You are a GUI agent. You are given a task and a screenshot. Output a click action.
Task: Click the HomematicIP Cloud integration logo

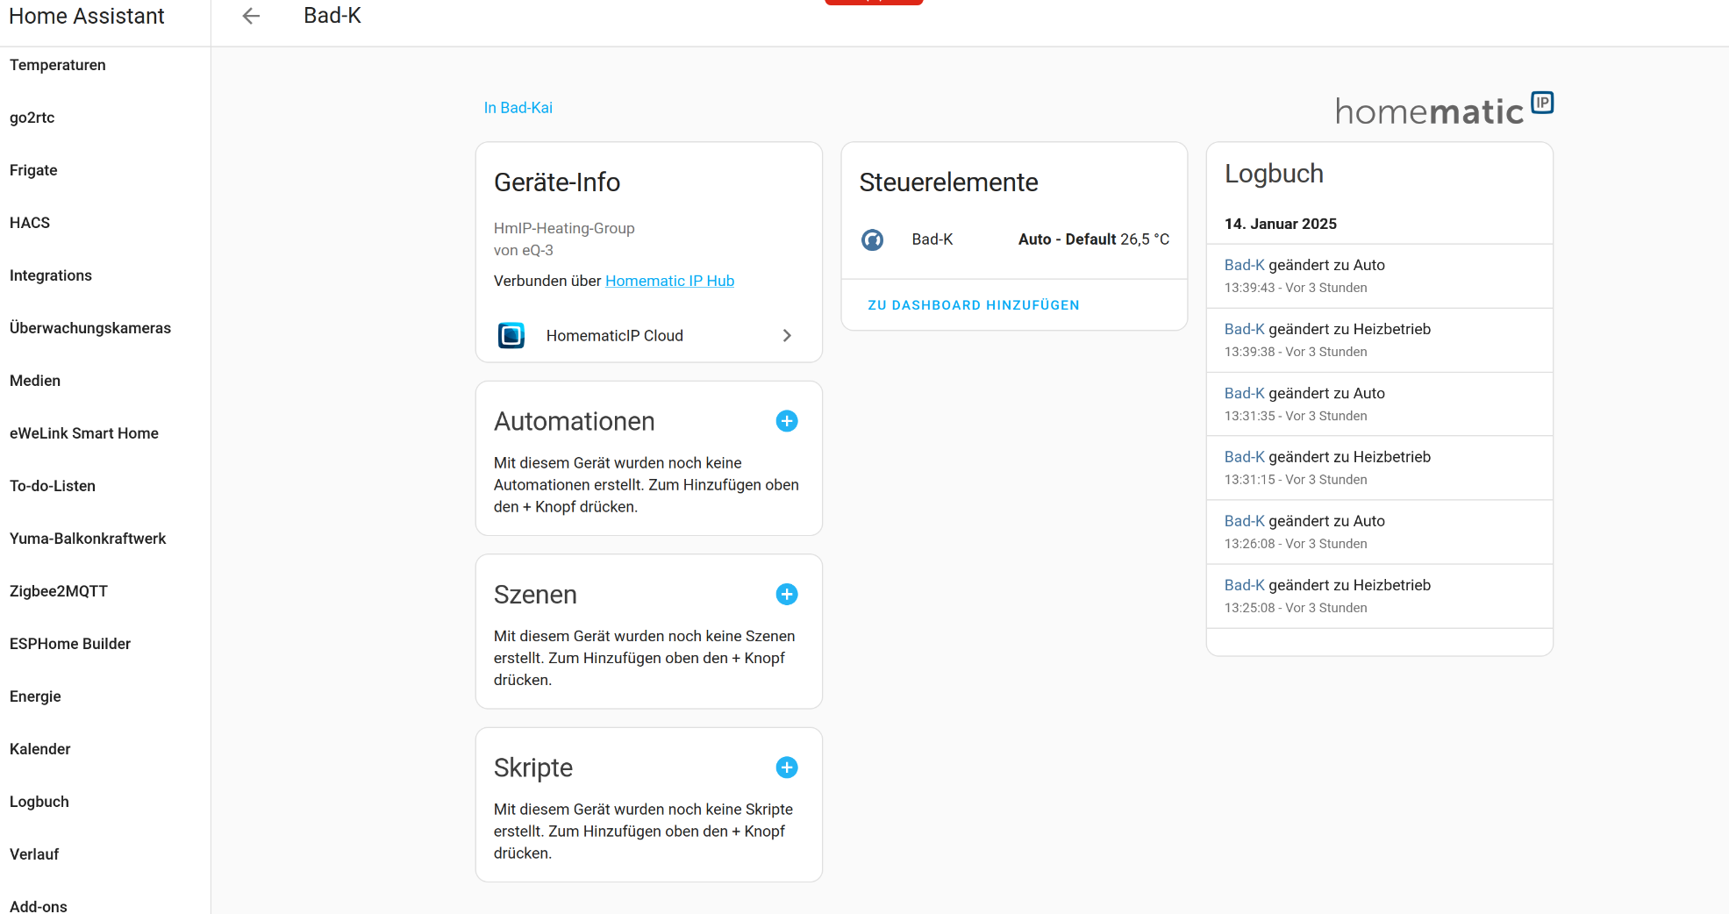point(511,335)
